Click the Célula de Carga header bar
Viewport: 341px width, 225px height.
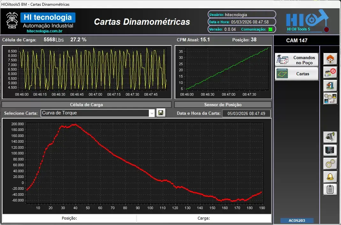(x=86, y=105)
